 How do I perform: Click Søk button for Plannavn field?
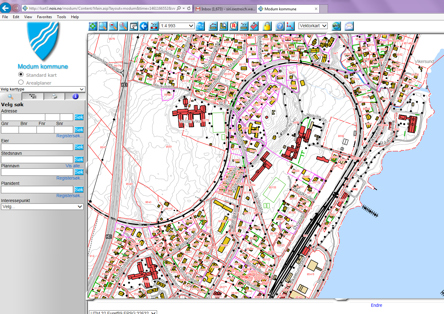click(79, 172)
